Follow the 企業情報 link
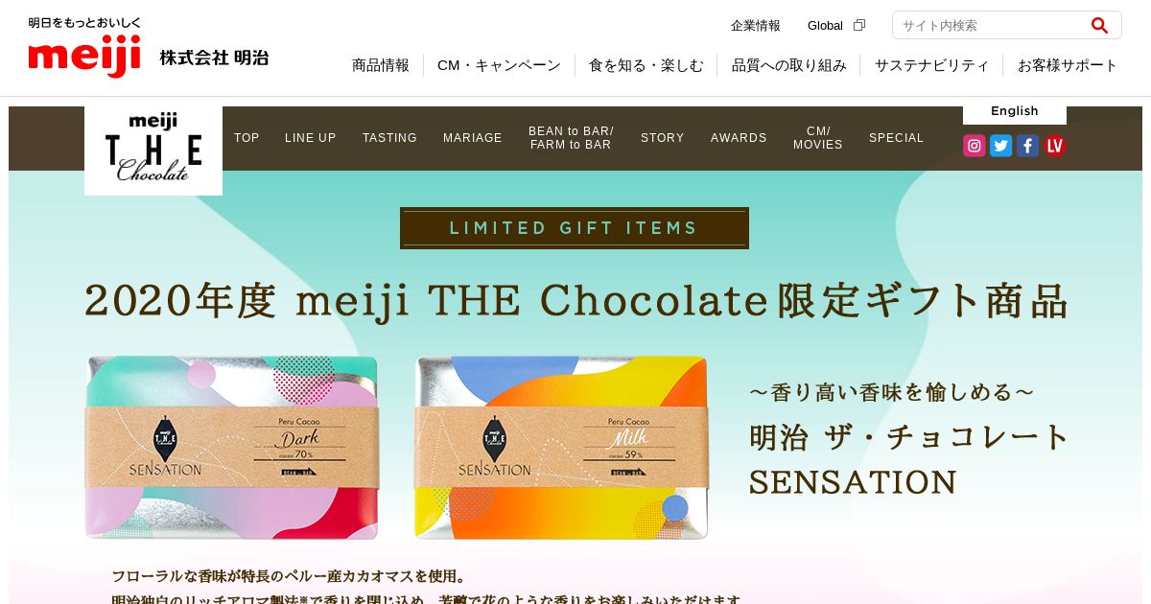This screenshot has height=604, width=1151. [x=756, y=25]
